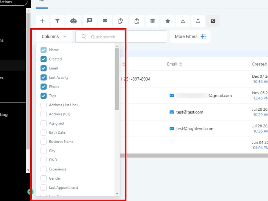Click the download import icon

[x=183, y=21]
